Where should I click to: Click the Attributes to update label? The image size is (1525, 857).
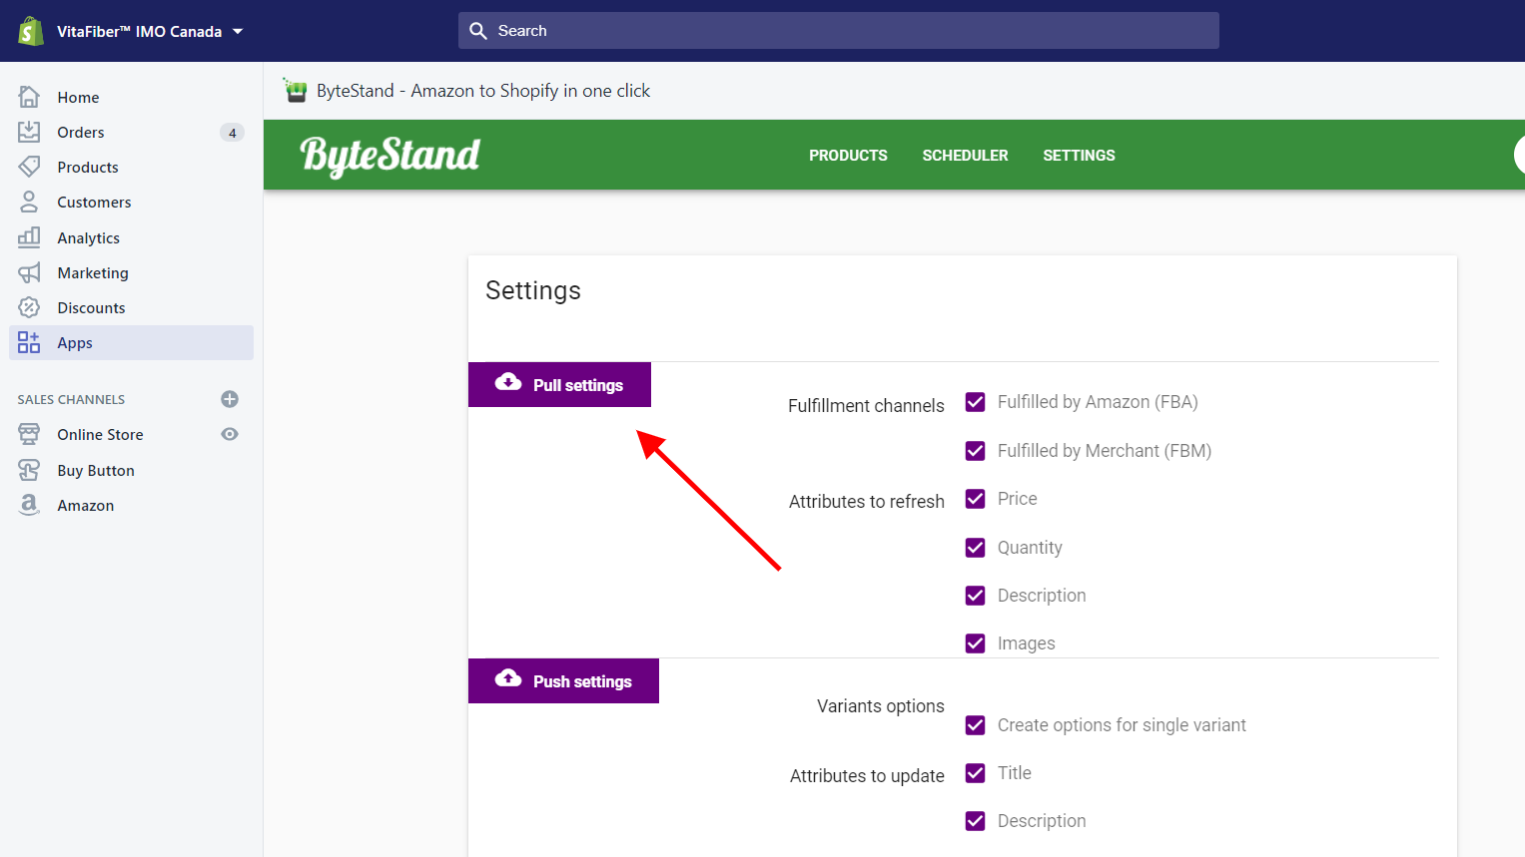pos(867,776)
